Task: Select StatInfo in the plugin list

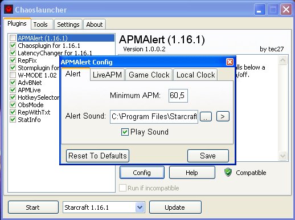Action: 29,120
